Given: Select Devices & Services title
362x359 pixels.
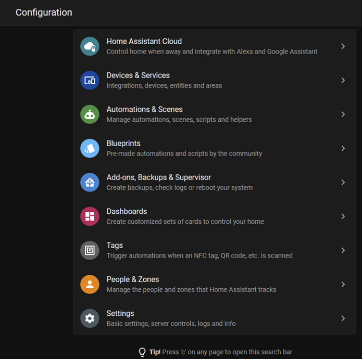Looking at the screenshot, I should (x=138, y=75).
